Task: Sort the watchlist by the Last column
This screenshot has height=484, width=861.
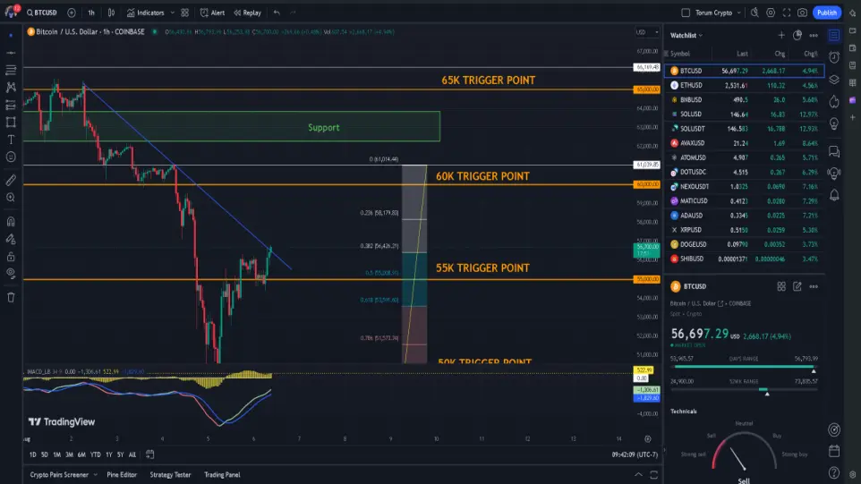Action: pyautogui.click(x=742, y=54)
